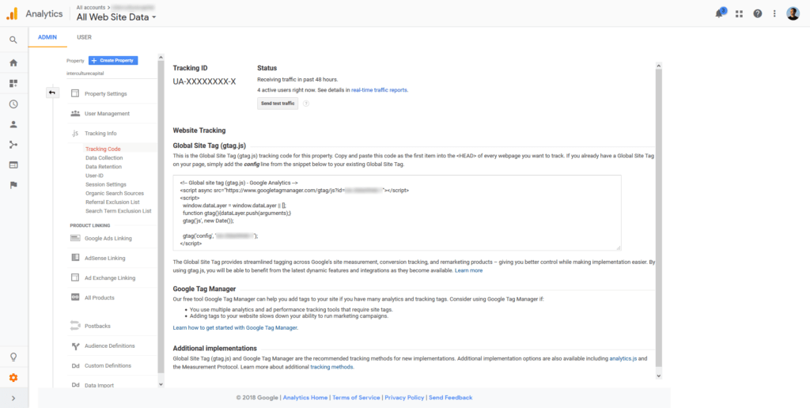
Task: Open the Discover lightbulb icon
Action: 13,357
